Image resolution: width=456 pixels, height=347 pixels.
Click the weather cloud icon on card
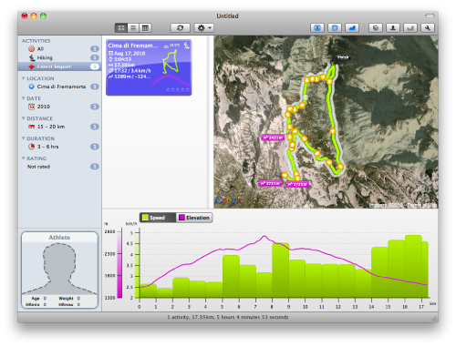click(x=166, y=46)
